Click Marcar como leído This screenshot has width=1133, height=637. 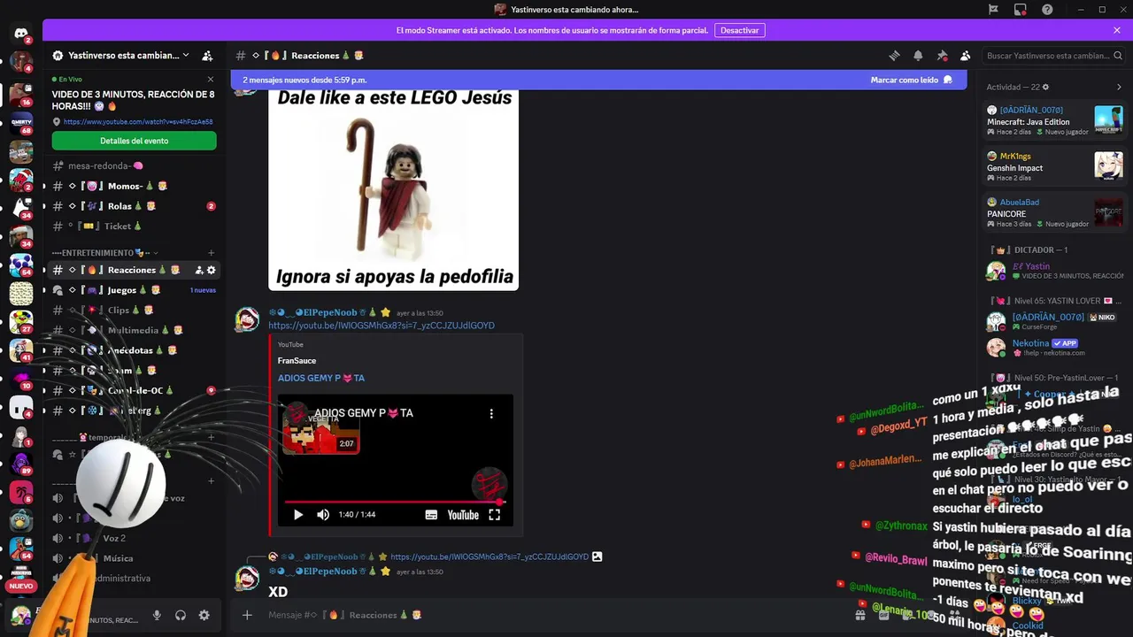coord(911,80)
